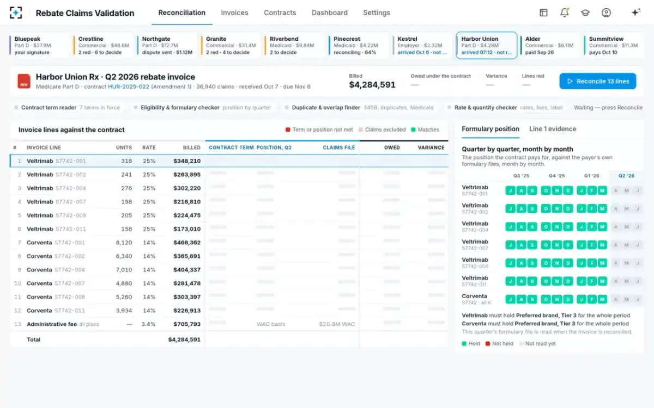Switch to the Line 1 evidence tab

click(x=553, y=129)
